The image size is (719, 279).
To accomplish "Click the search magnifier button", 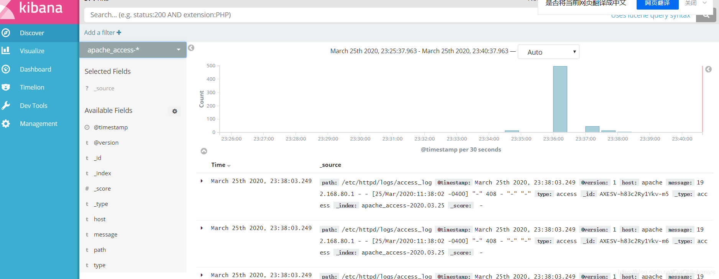I will tap(706, 15).
